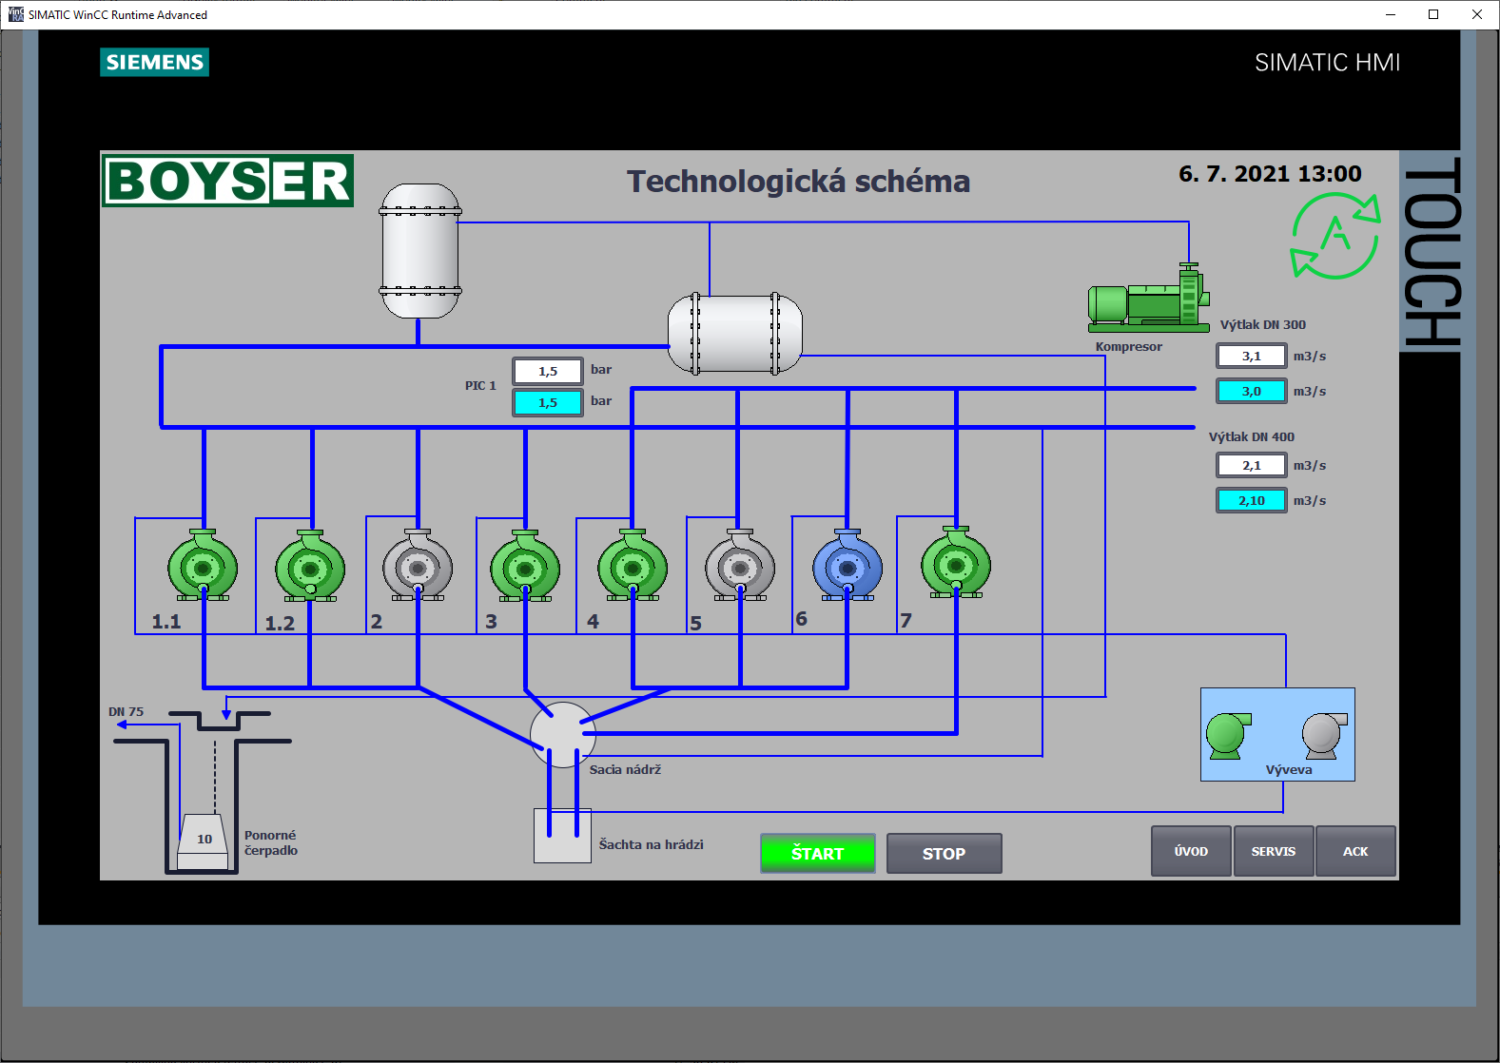Click Výtlak DN 300 setpoint field 3,1
This screenshot has width=1500, height=1063.
point(1252,356)
